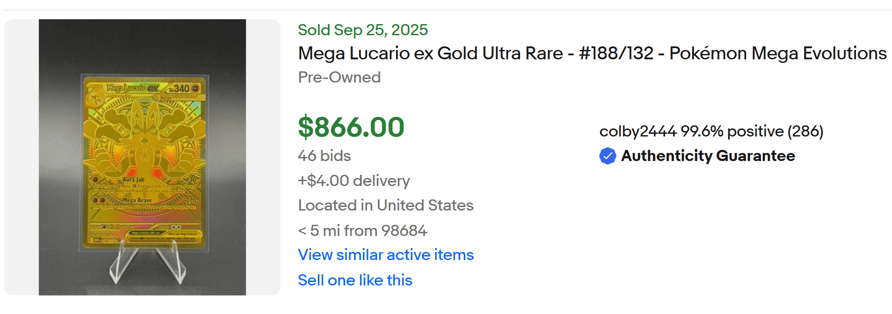The height and width of the screenshot is (314, 892).
Task: Open the Mega Lucario ex card thumbnail
Action: 142,157
